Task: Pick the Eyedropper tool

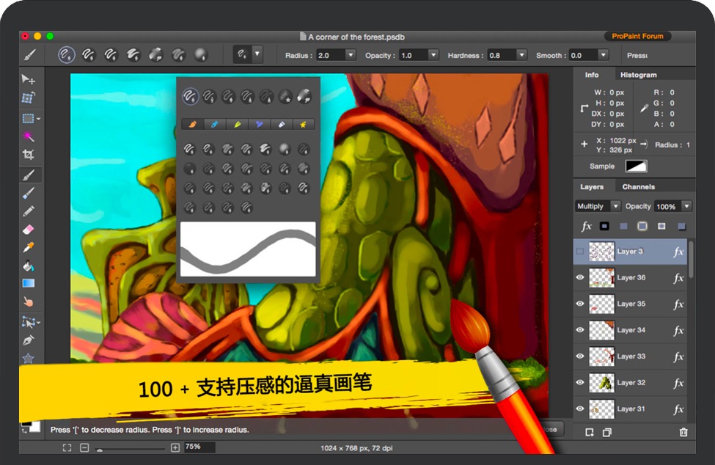Action: click(28, 248)
